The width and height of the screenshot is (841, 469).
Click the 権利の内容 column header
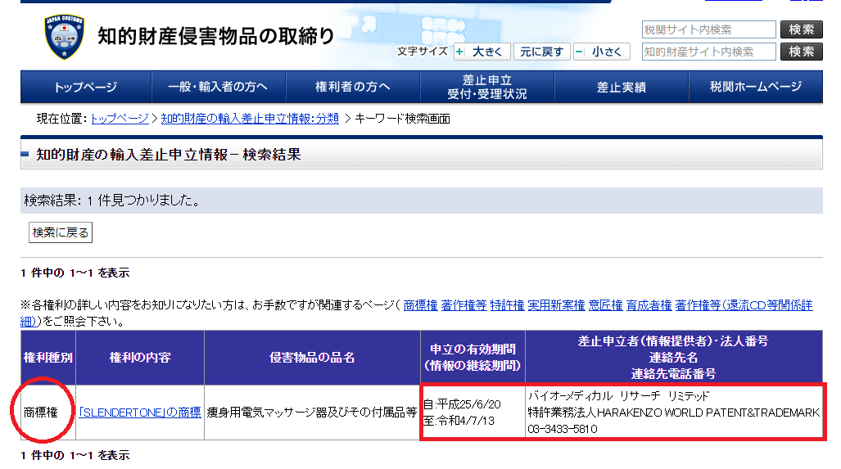pyautogui.click(x=140, y=358)
